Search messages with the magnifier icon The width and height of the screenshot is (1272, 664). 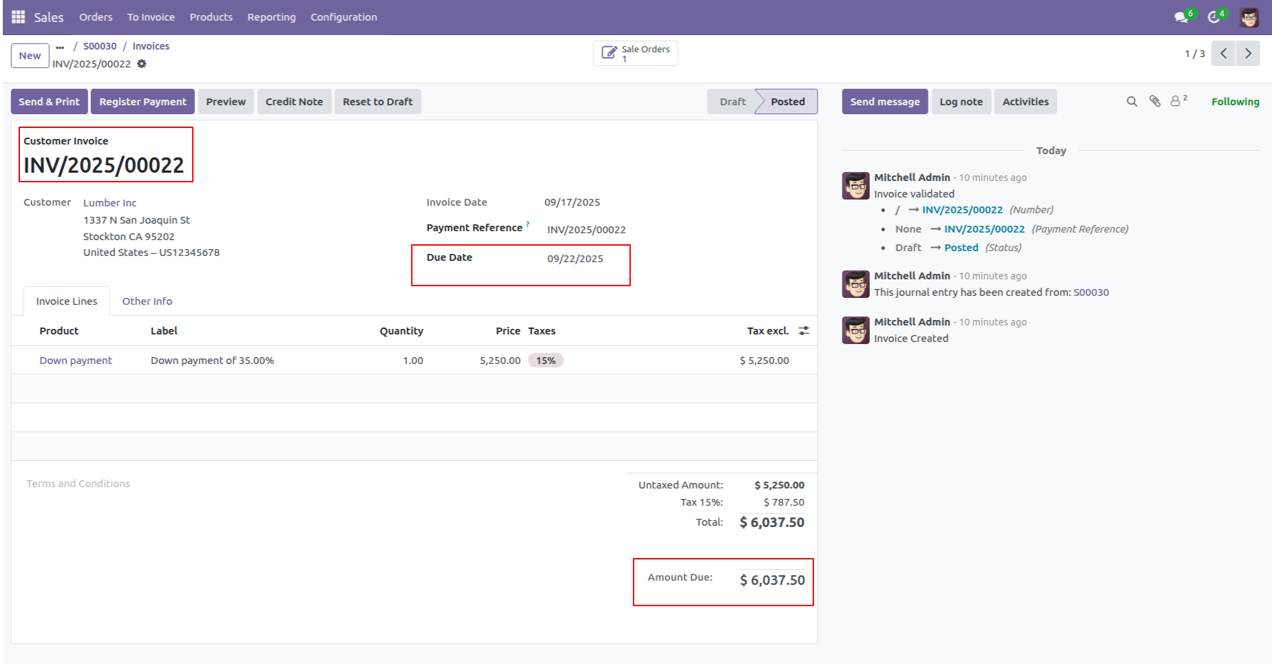pyautogui.click(x=1132, y=102)
